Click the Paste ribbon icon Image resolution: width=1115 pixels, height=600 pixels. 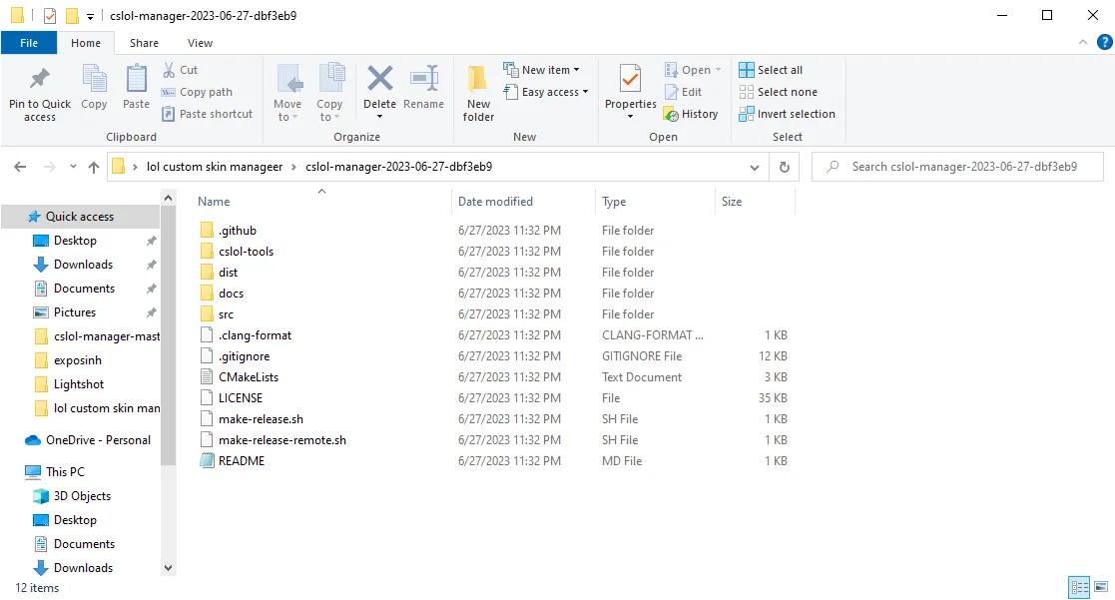136,78
